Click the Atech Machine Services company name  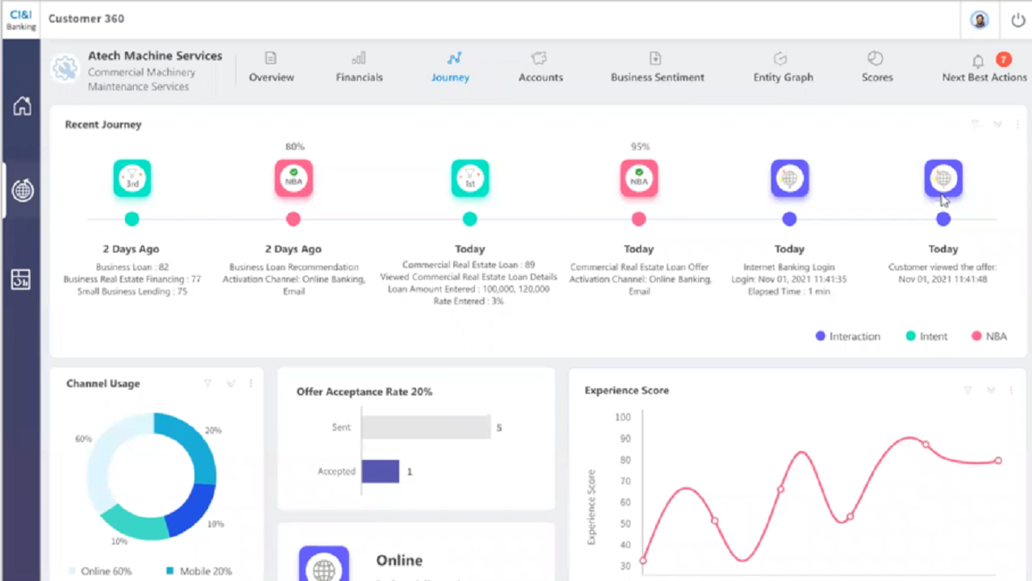(x=155, y=56)
